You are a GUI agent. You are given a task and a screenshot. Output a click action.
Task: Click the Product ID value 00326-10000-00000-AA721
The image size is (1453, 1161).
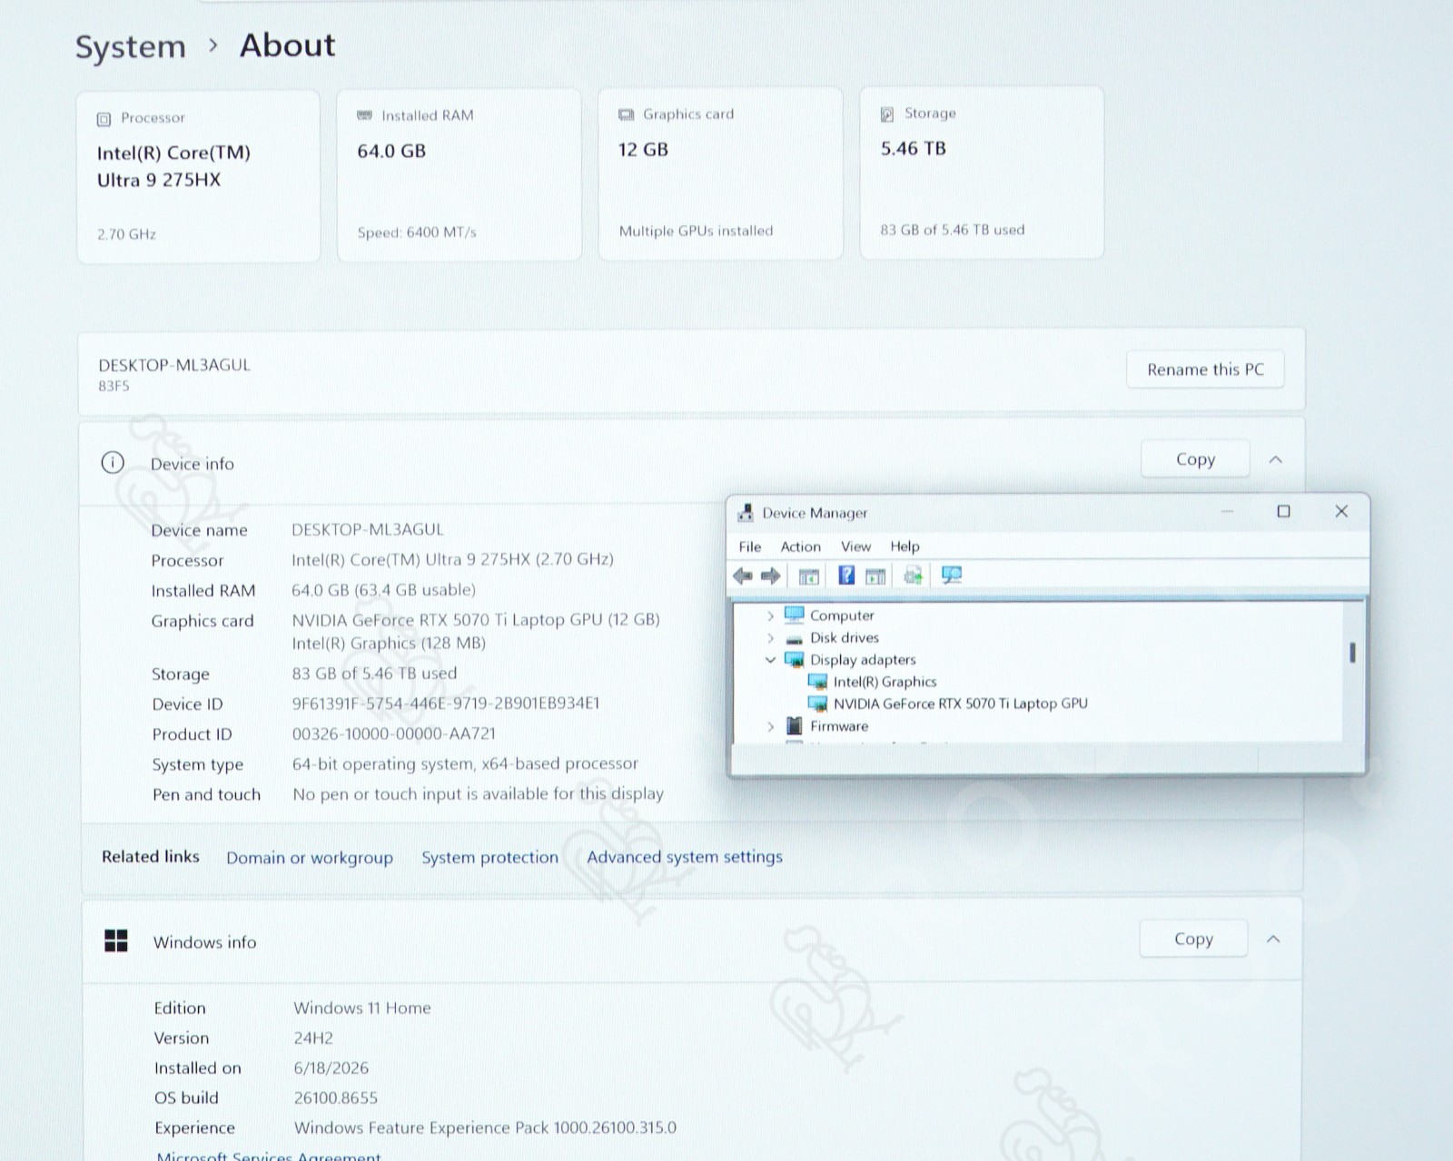[394, 733]
